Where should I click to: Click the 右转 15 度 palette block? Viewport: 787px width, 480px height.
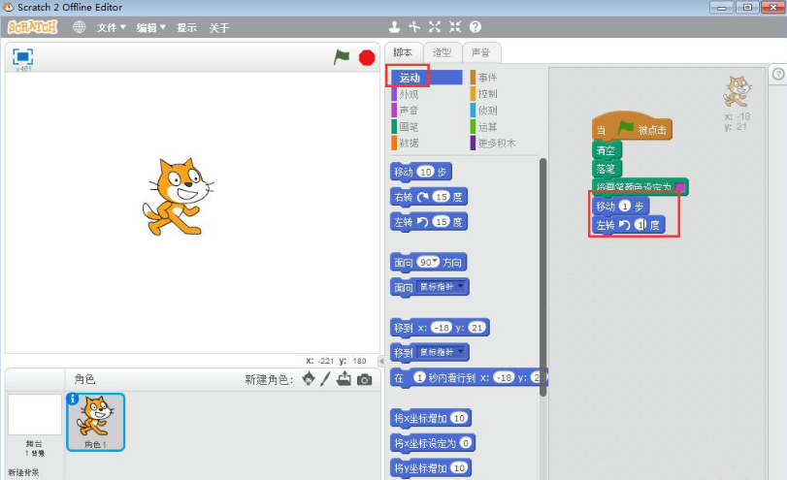click(429, 197)
